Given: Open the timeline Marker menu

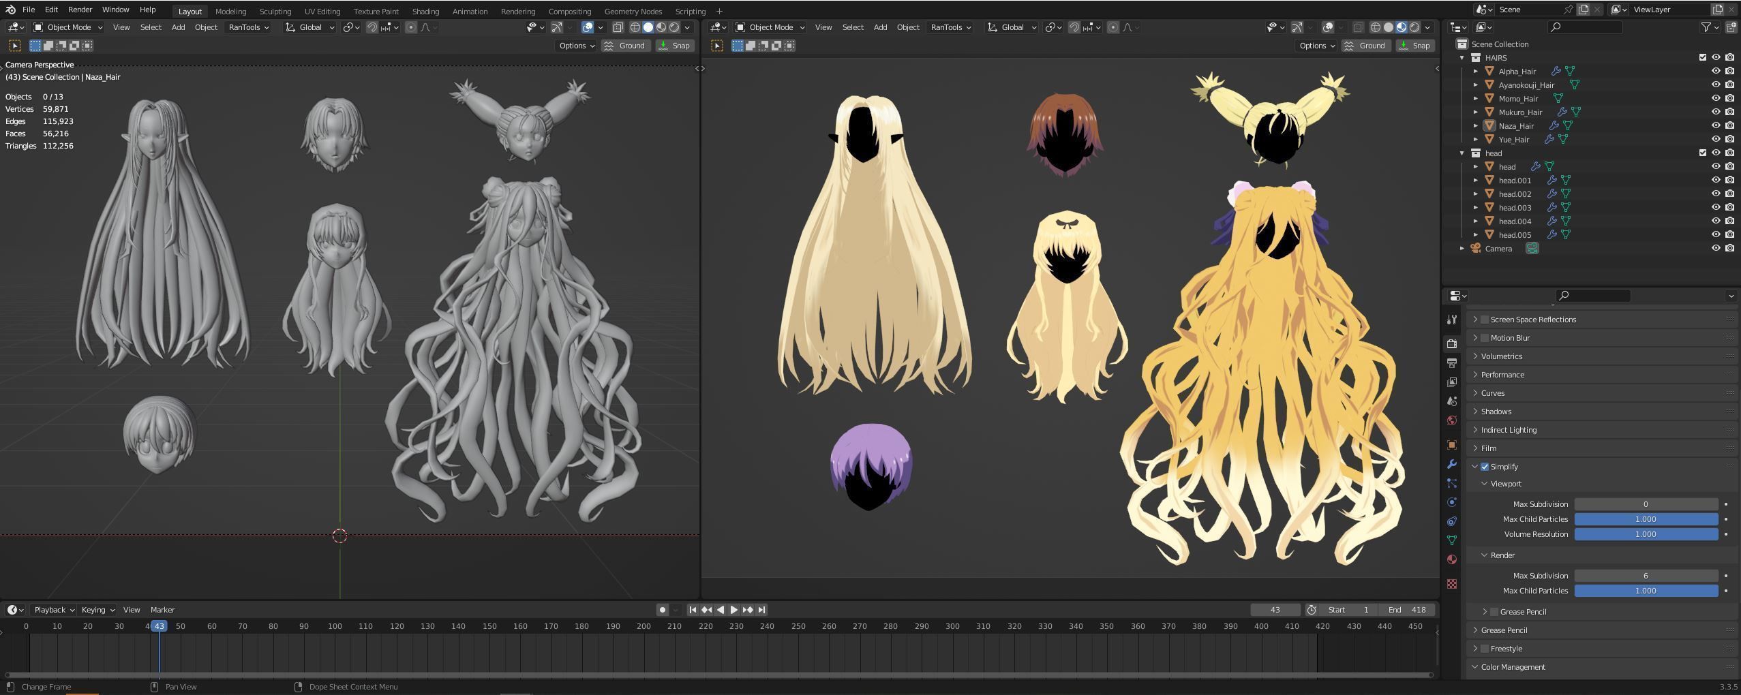Looking at the screenshot, I should pyautogui.click(x=162, y=610).
